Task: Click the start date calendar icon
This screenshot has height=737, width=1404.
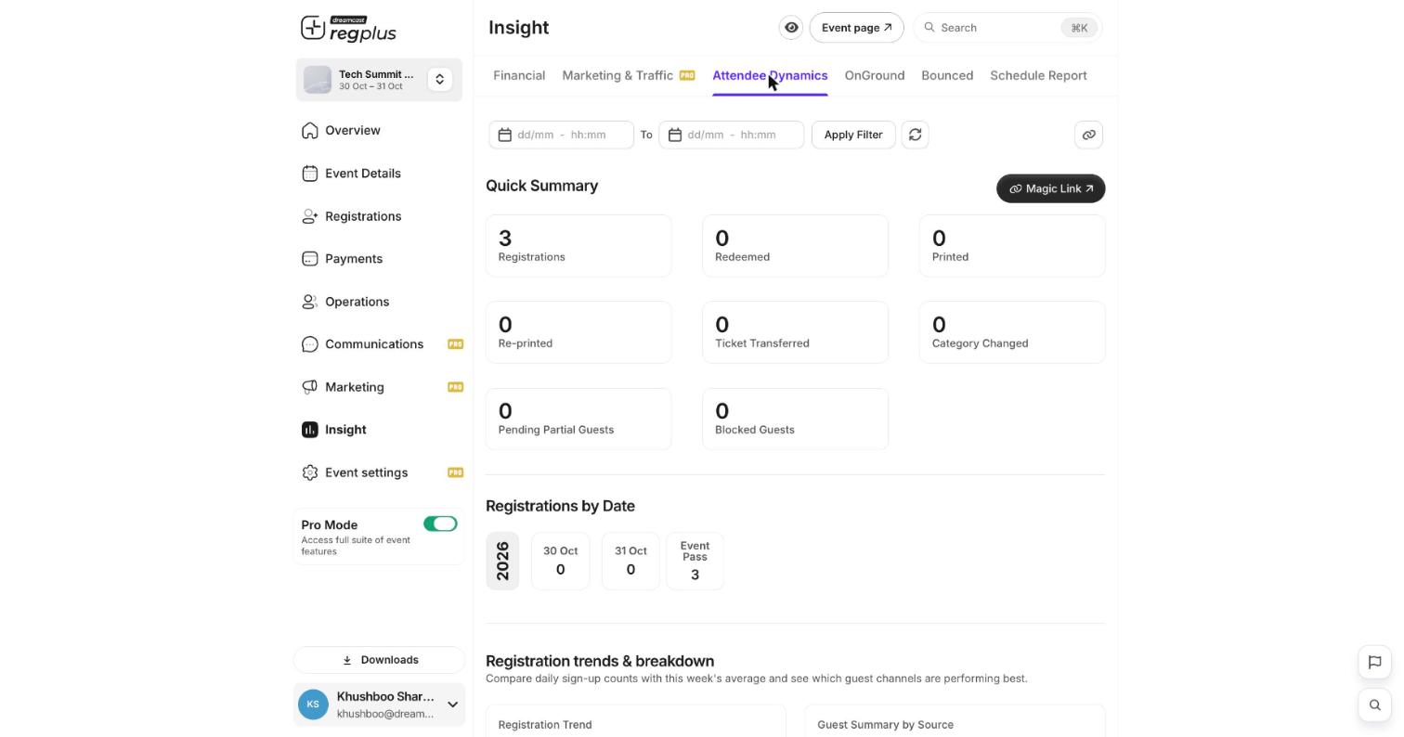Action: pyautogui.click(x=504, y=135)
